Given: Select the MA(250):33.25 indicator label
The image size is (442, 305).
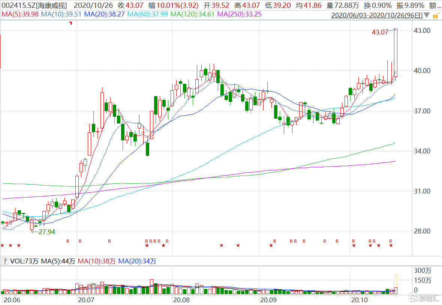Looking at the screenshot, I should pos(239,14).
